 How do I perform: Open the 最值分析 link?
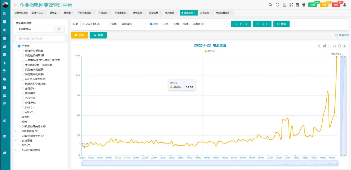(x=342, y=35)
